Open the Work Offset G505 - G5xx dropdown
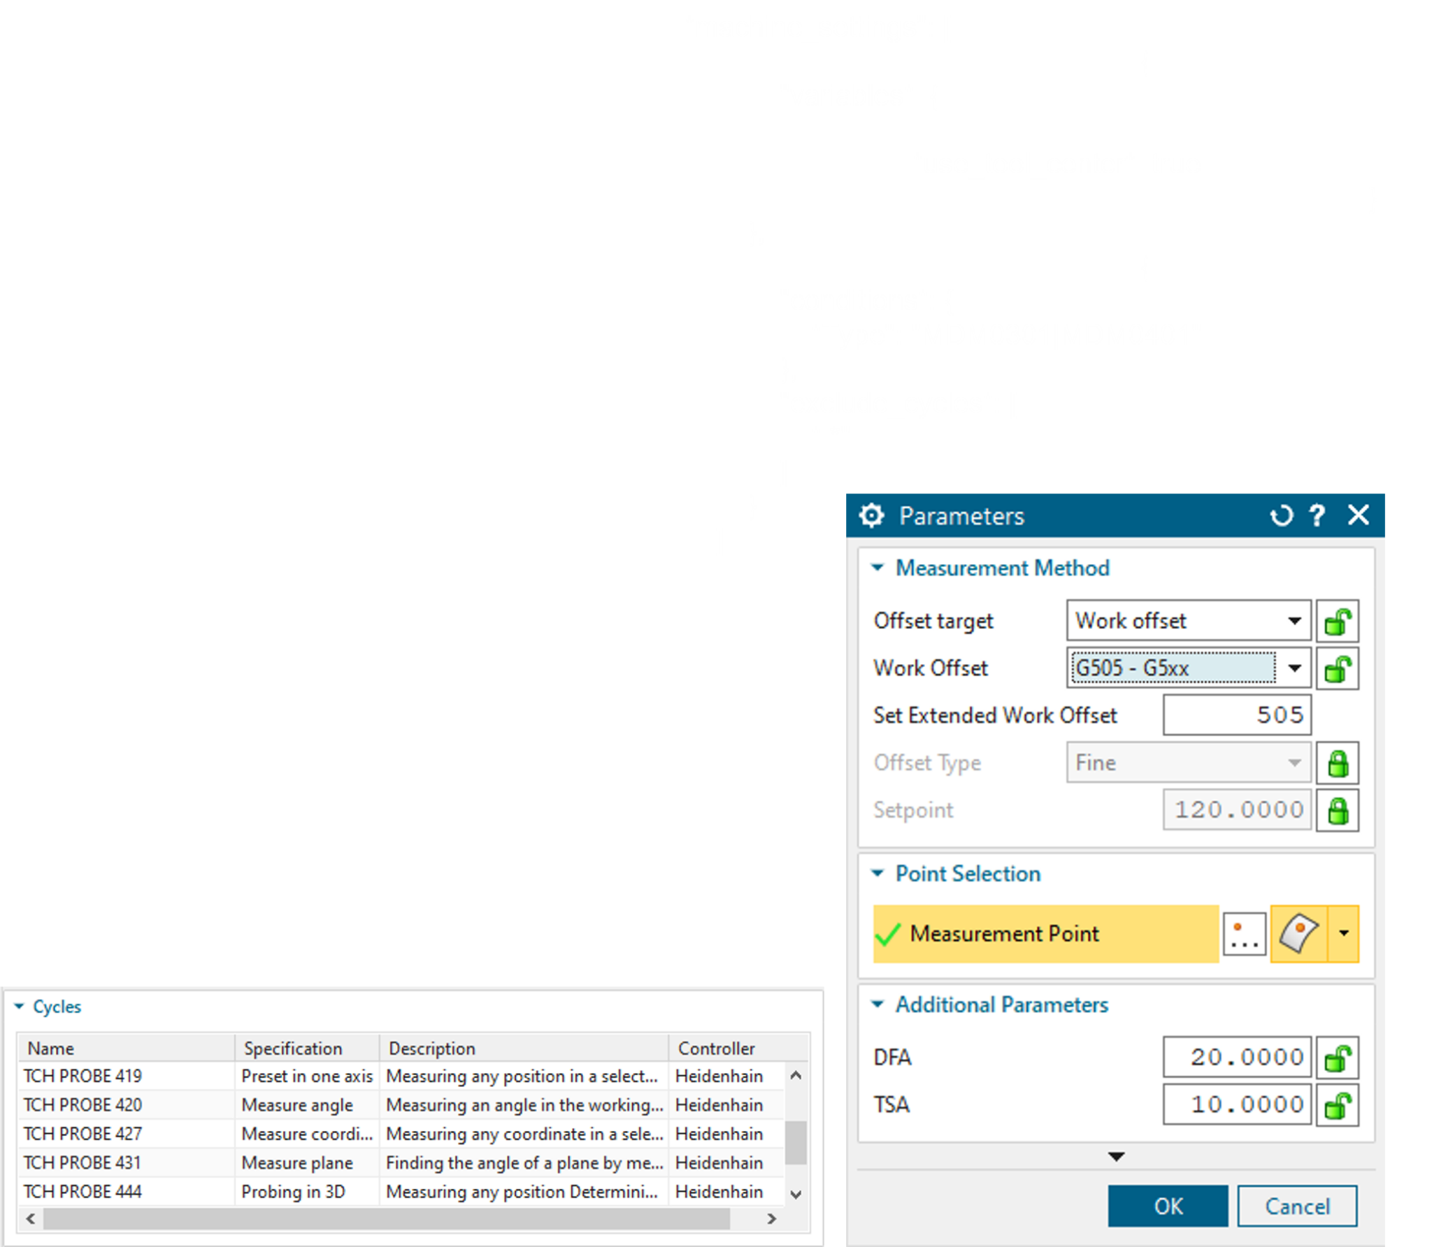Screen dimensions: 1432x1247 click(1294, 668)
